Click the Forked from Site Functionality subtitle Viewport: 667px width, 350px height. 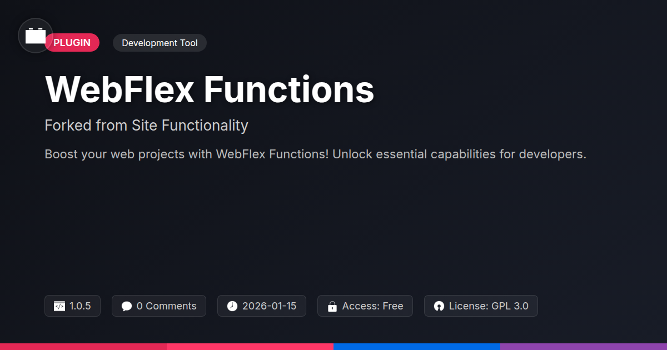(x=146, y=126)
